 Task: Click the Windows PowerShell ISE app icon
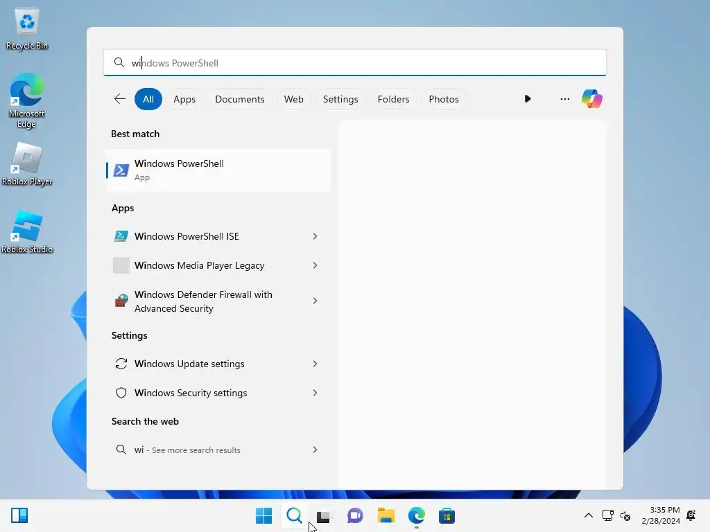[x=121, y=236]
